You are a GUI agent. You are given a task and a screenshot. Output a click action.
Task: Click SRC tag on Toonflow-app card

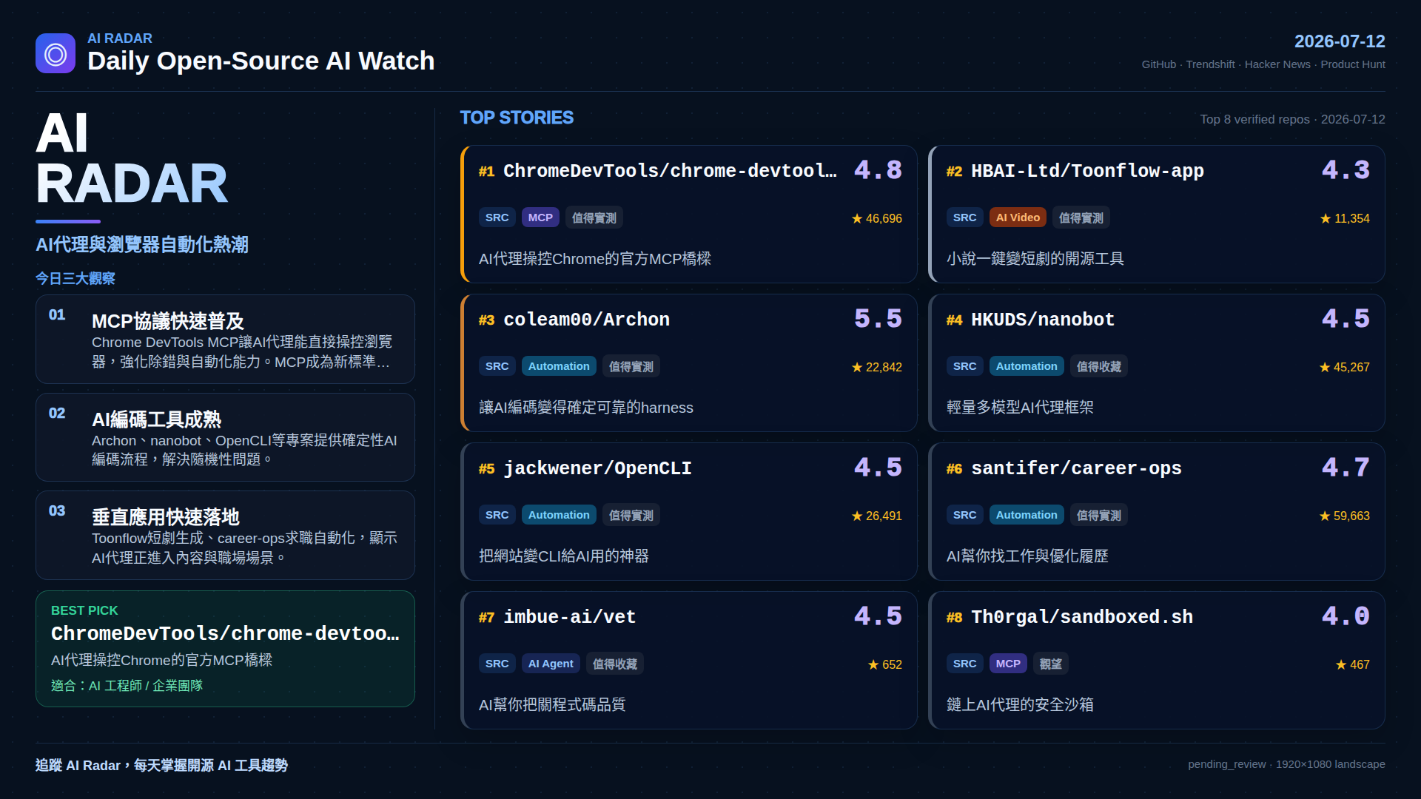pos(964,218)
